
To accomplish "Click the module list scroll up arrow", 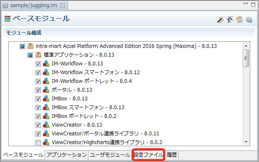I will tap(246, 46).
